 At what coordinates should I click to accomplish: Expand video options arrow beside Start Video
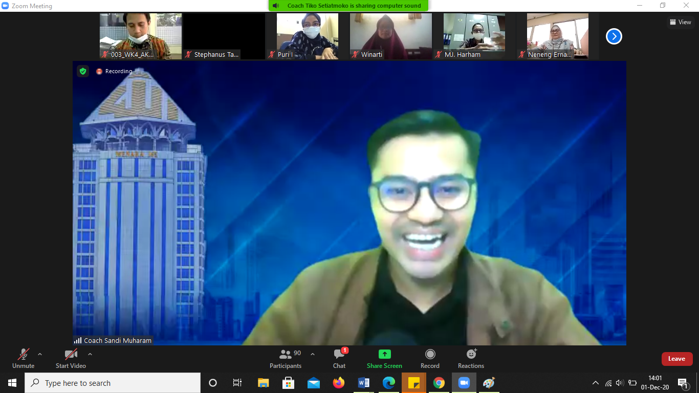click(x=90, y=354)
